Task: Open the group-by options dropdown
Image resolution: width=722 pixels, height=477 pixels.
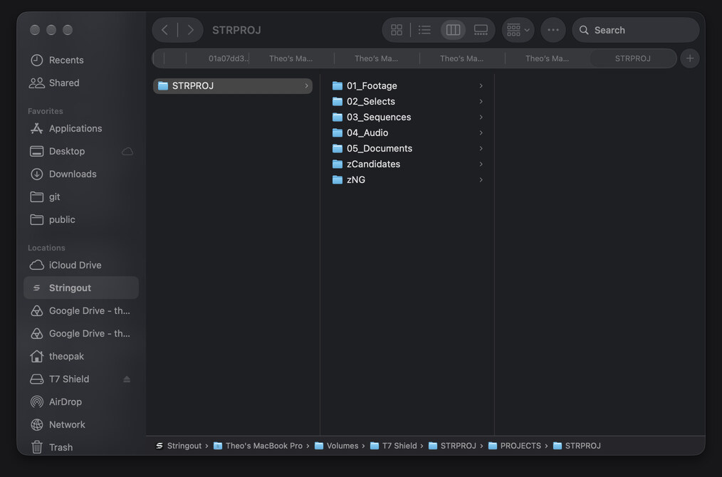Action: [518, 30]
